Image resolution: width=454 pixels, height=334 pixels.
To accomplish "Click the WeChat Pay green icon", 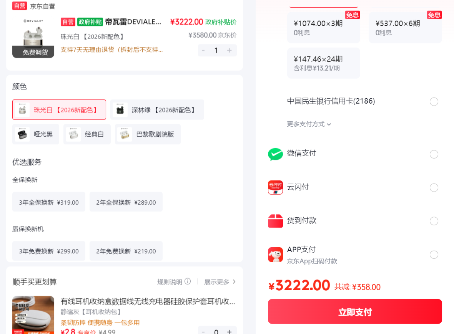I will [x=275, y=154].
